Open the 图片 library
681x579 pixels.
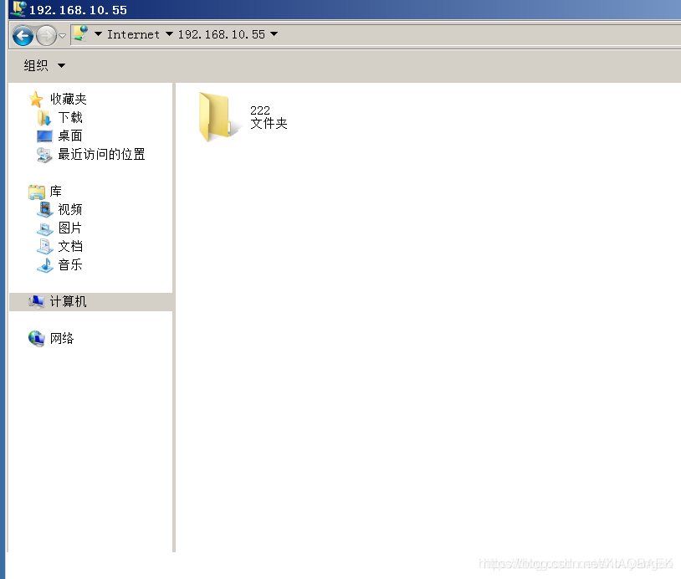(70, 228)
